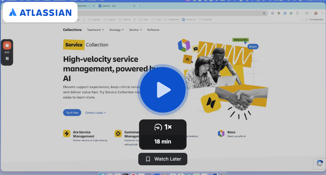Click the Customer Service Management icon

[x=118, y=133]
